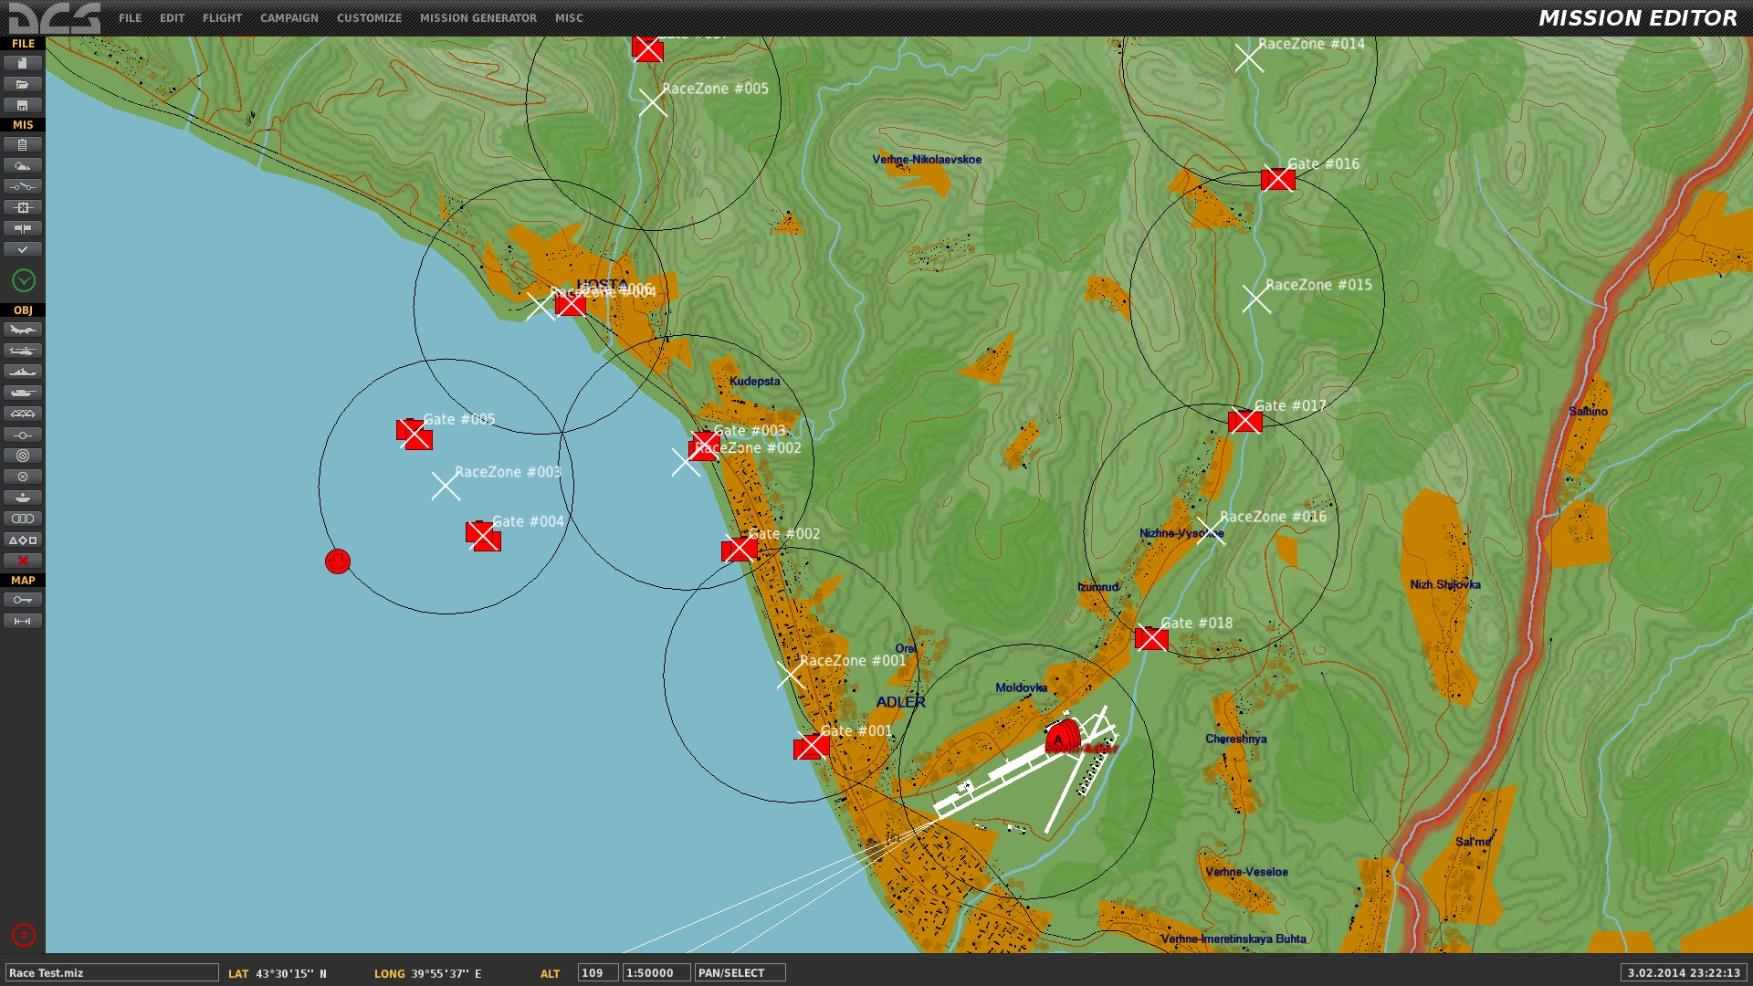Image resolution: width=1753 pixels, height=986 pixels.
Task: Click the red circular exit icon bottom-left
Action: [x=24, y=935]
